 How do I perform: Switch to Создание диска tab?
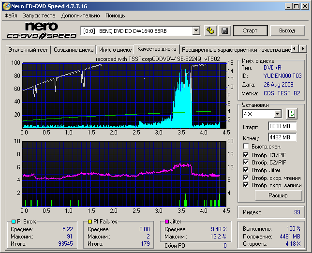(x=74, y=50)
